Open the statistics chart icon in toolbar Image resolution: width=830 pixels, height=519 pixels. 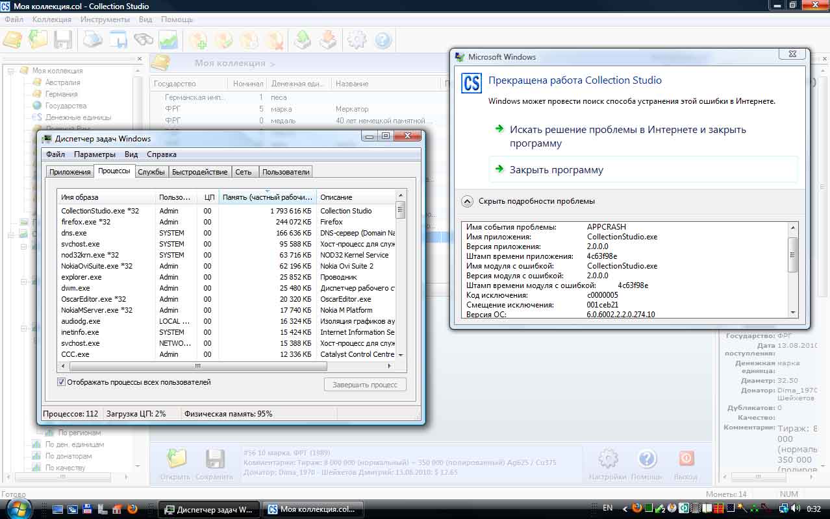coord(169,40)
